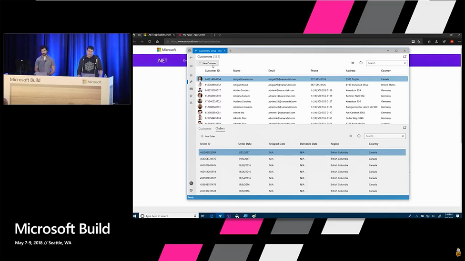Open the Windows Start menu
The width and height of the screenshot is (465, 261).
[135, 216]
